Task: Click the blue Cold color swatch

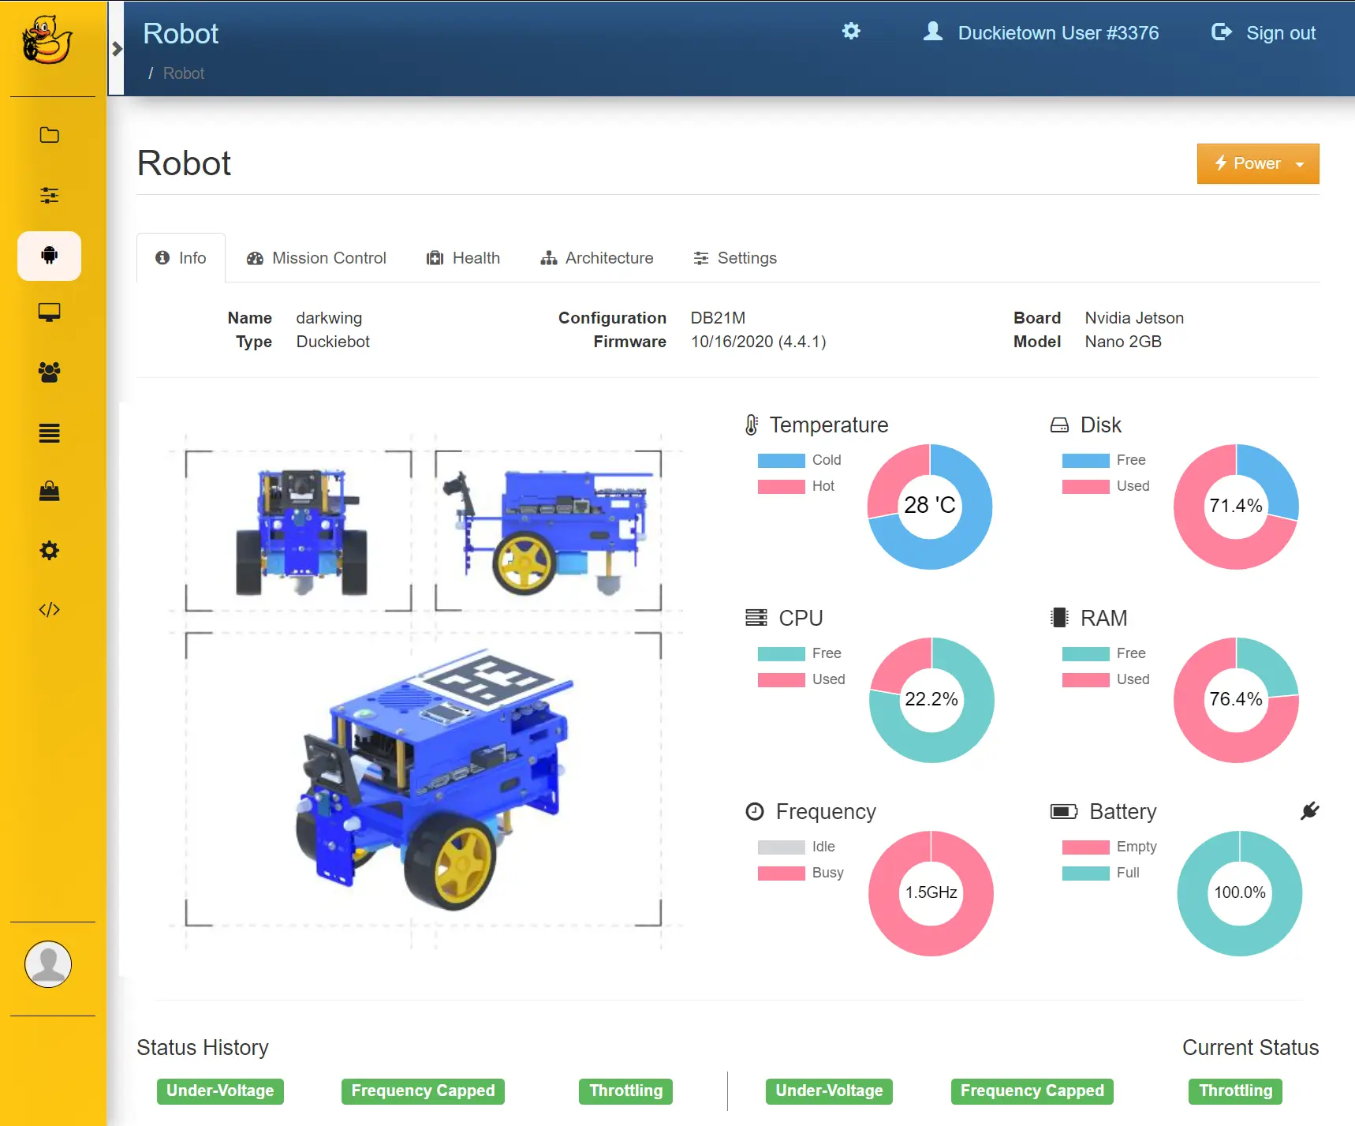Action: [x=780, y=460]
